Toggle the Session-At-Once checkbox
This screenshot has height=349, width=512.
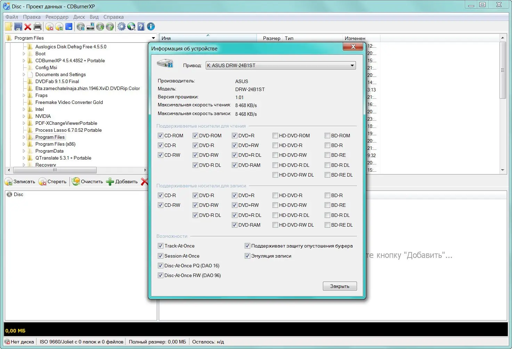(x=161, y=256)
